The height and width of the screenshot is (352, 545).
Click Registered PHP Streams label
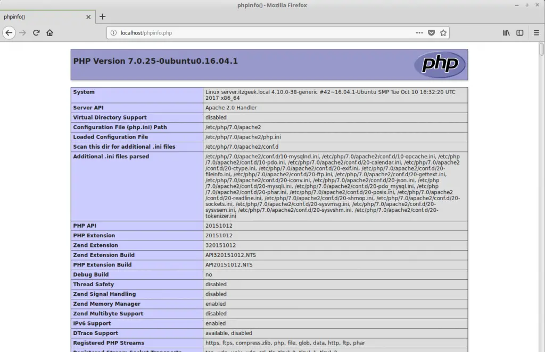coord(109,342)
